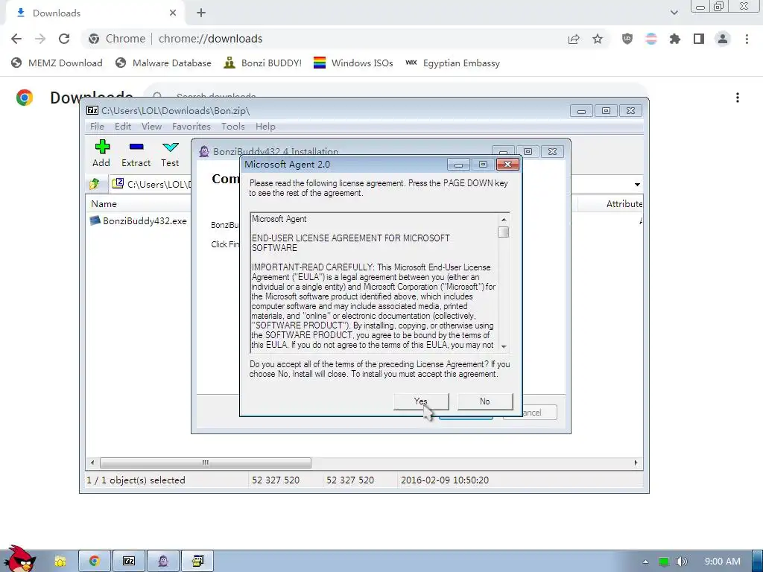Show hidden system tray icons

(x=645, y=562)
